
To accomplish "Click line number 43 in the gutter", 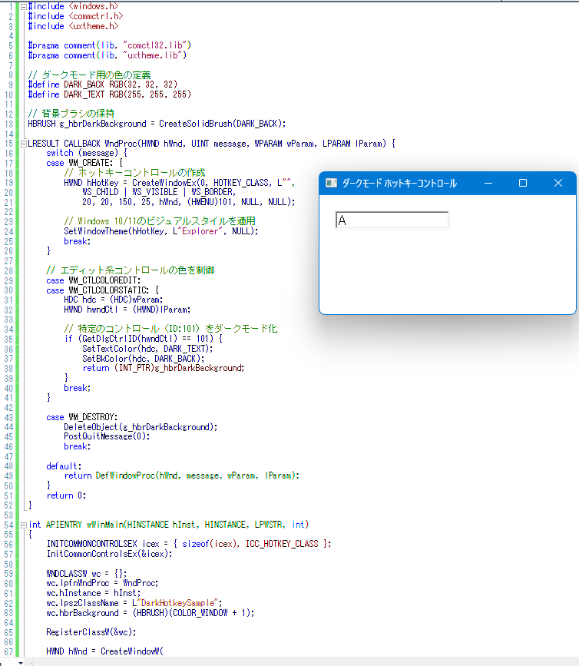I will point(8,417).
